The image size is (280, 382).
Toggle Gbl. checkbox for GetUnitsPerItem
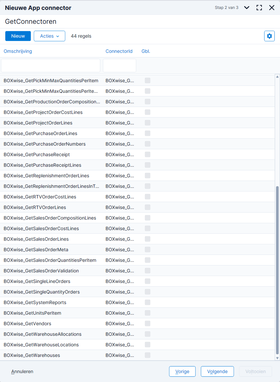(147, 313)
